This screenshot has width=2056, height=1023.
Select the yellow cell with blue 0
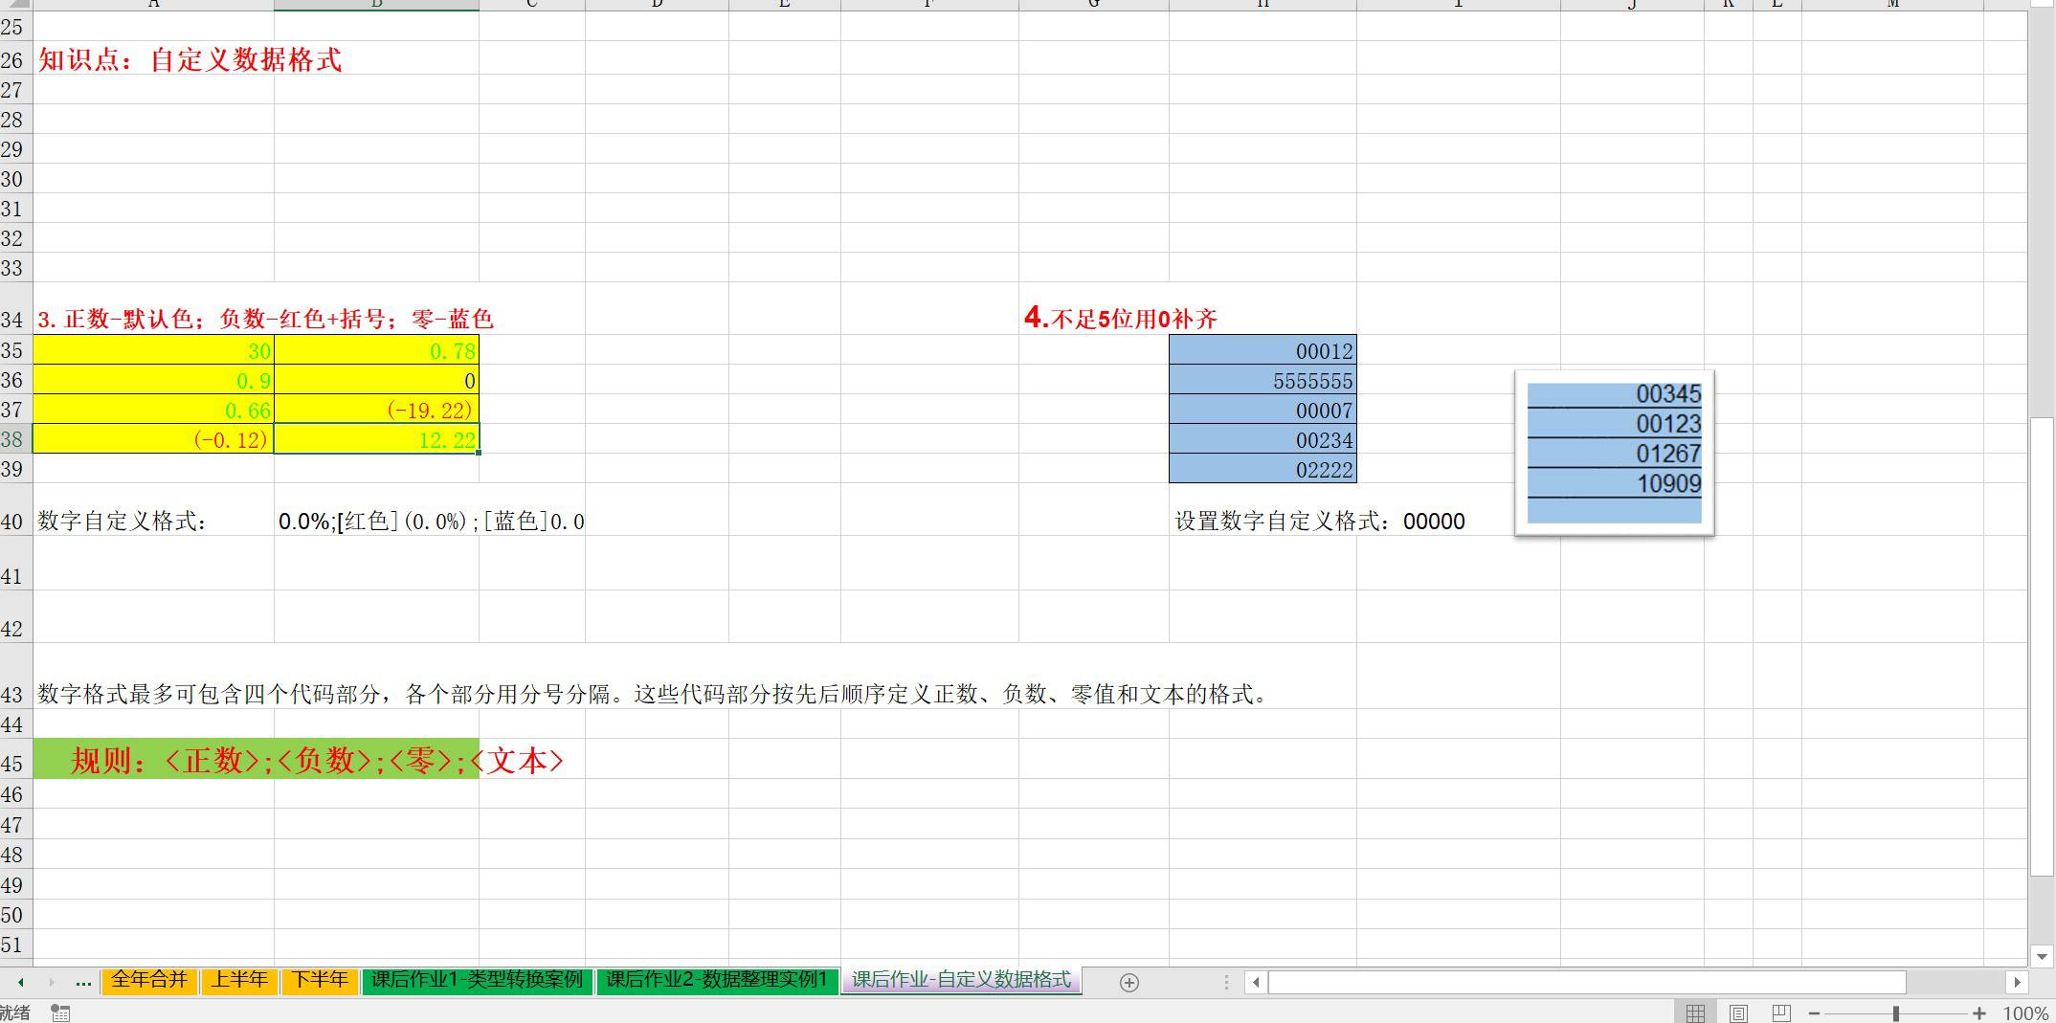[x=376, y=380]
